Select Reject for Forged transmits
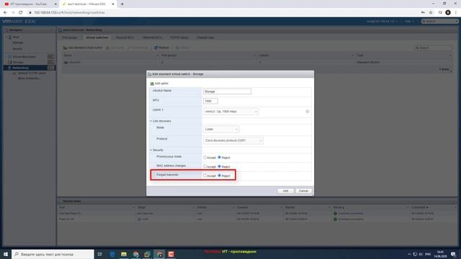 (x=219, y=176)
